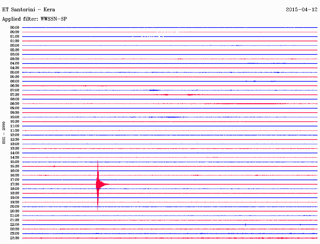Click the '08:00' time label
Image resolution: width=320 pixels, height=244 pixels.
(15, 99)
